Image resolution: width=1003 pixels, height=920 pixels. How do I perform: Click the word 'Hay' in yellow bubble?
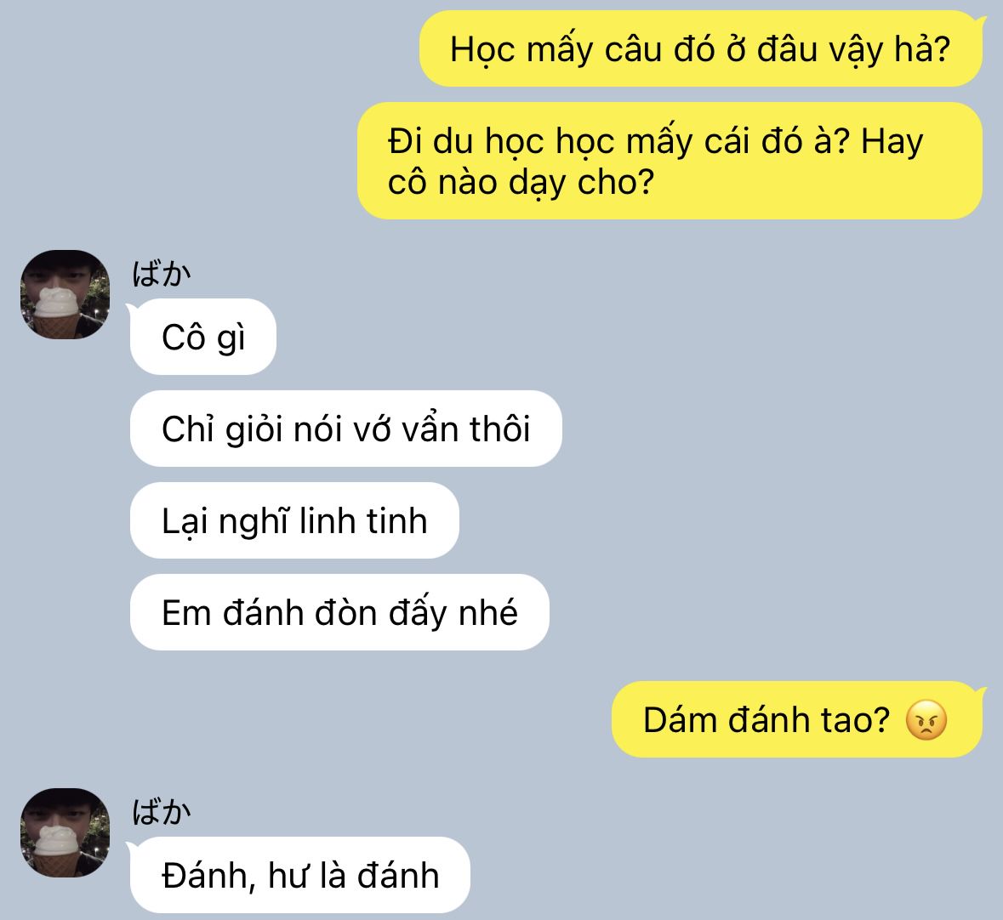click(x=892, y=142)
